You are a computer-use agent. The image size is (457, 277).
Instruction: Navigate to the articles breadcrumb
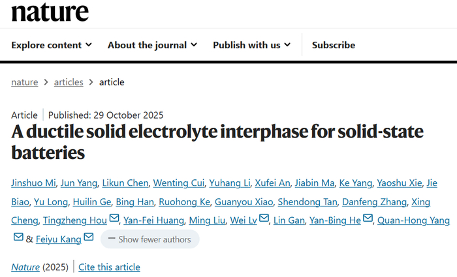coord(69,82)
